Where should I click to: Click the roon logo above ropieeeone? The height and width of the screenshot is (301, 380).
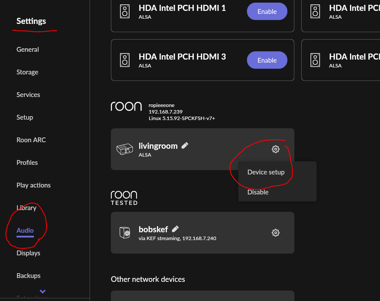pyautogui.click(x=126, y=106)
